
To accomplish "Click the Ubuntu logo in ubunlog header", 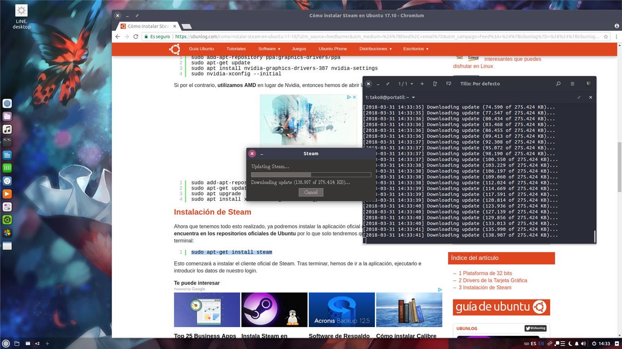I will 174,49.
